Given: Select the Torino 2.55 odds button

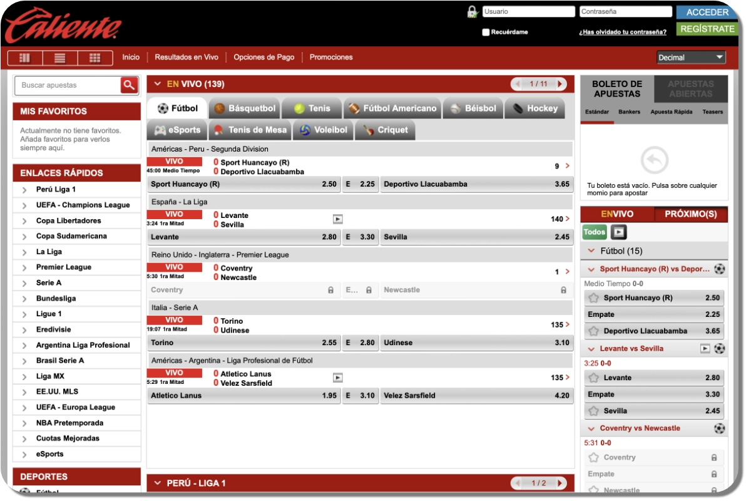Looking at the screenshot, I should pyautogui.click(x=244, y=343).
